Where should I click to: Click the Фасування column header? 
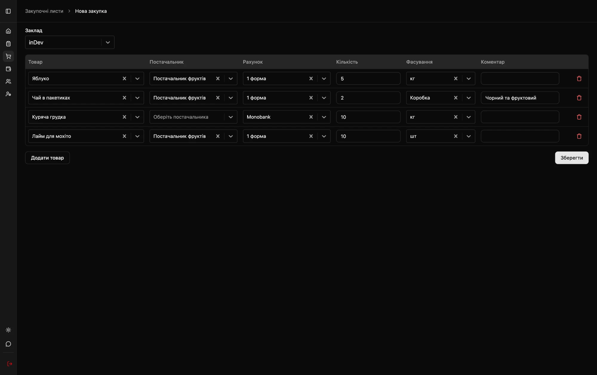tap(419, 62)
